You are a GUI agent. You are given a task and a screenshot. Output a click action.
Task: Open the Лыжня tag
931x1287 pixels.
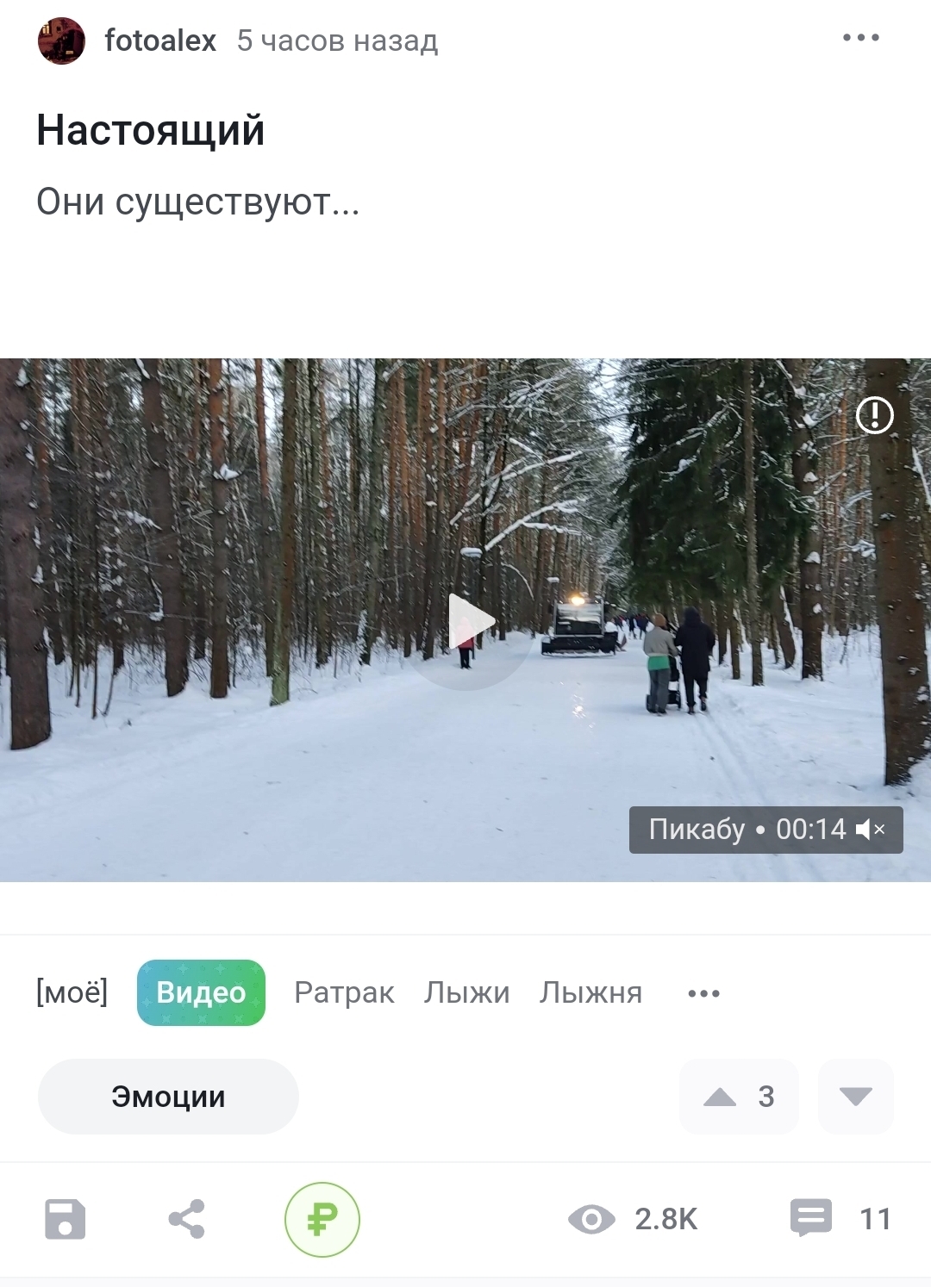590,992
